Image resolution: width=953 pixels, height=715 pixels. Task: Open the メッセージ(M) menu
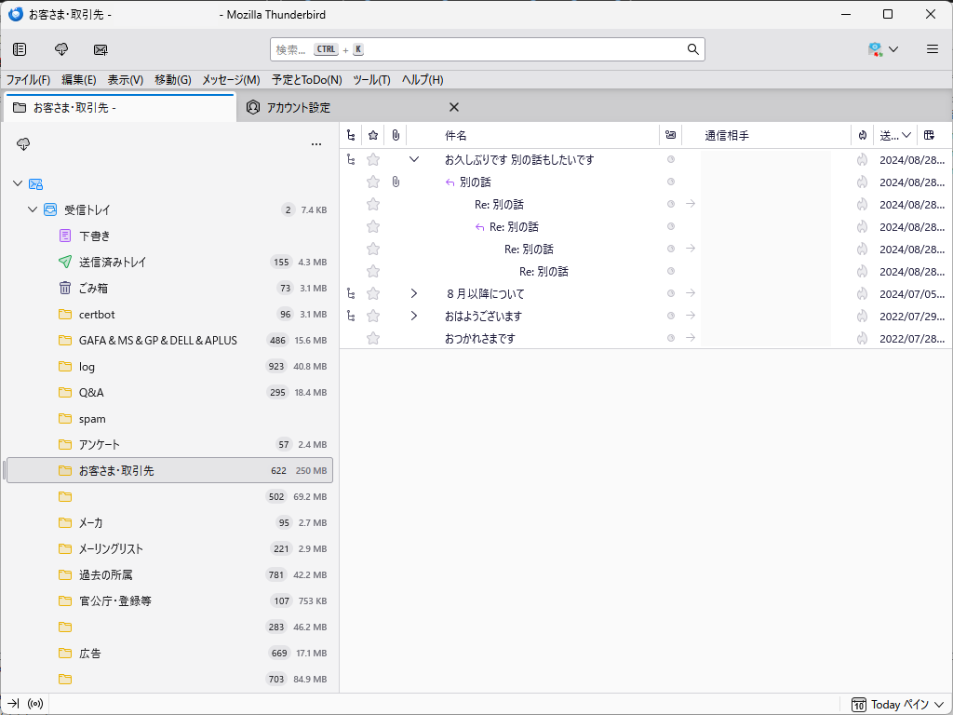click(231, 80)
